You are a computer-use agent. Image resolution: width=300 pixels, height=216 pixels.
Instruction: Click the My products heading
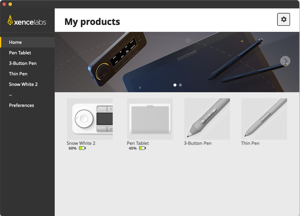(x=92, y=22)
